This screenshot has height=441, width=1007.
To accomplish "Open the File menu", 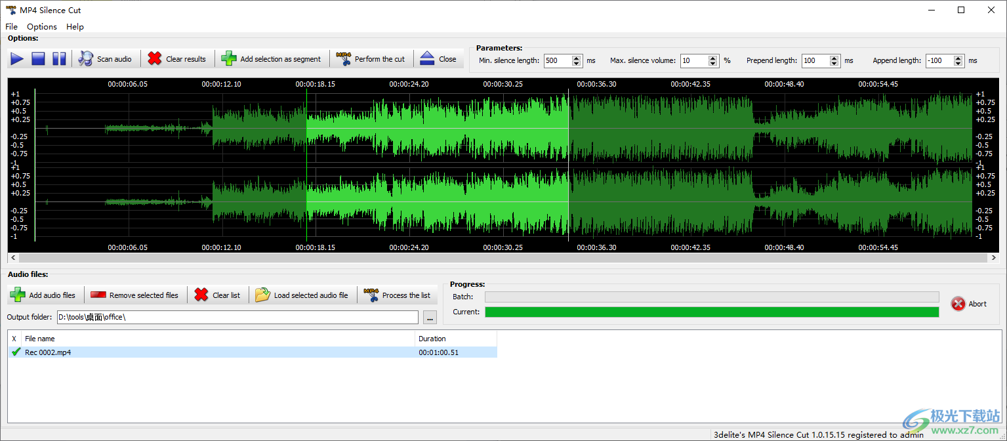I will click(11, 27).
